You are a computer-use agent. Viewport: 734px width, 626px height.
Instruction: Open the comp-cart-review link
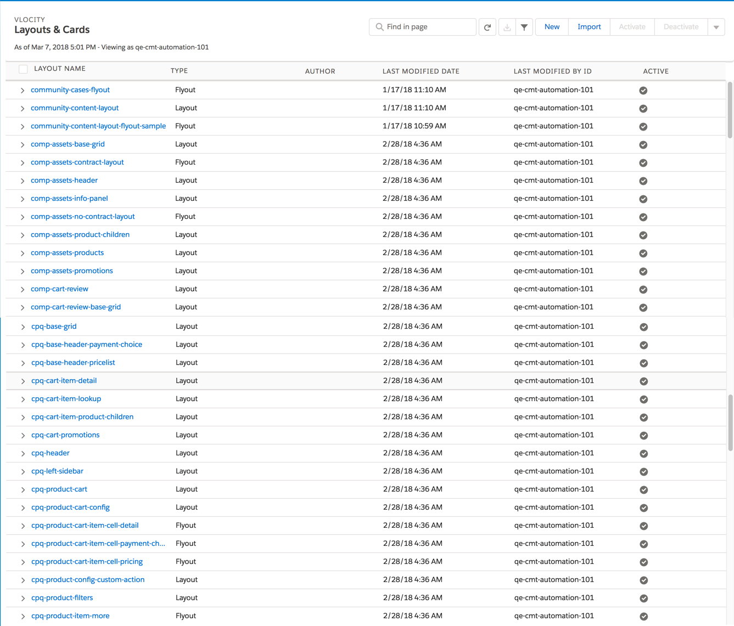click(59, 289)
